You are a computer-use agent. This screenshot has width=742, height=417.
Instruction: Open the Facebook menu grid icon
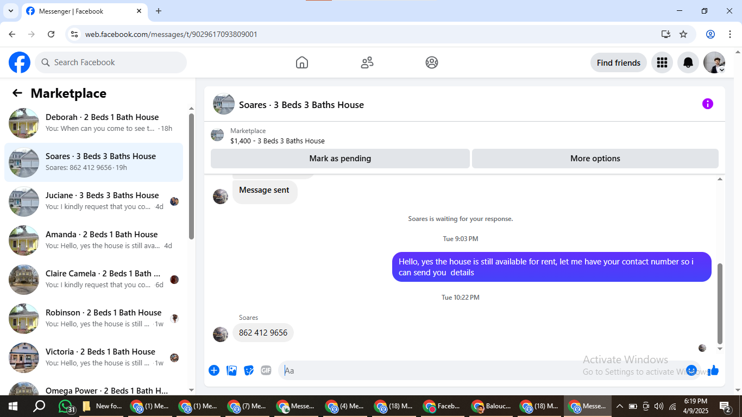click(662, 62)
